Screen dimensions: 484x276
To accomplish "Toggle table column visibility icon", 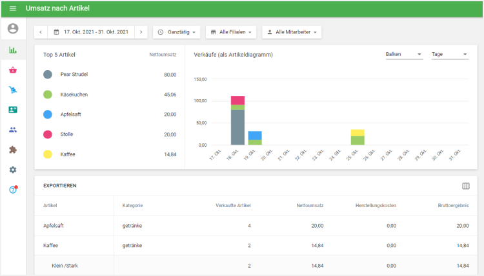I will click(466, 186).
